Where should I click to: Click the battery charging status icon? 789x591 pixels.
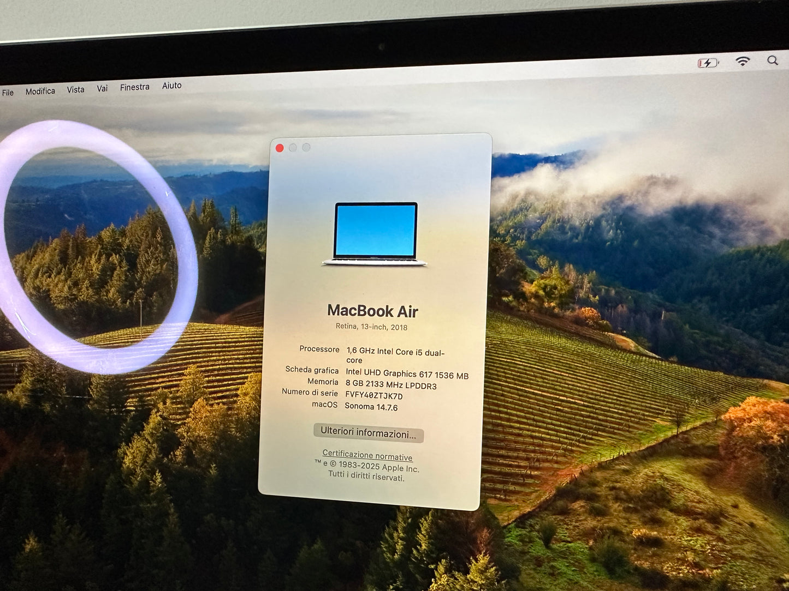[x=708, y=63]
